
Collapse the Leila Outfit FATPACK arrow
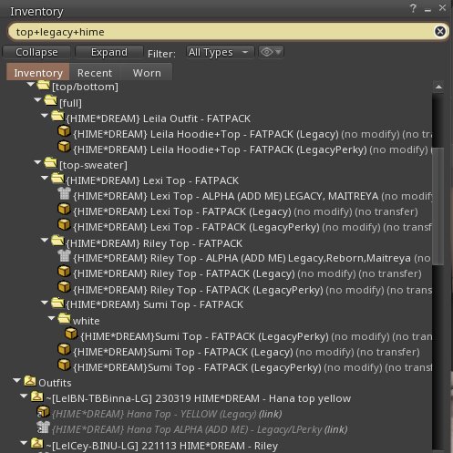(45, 116)
